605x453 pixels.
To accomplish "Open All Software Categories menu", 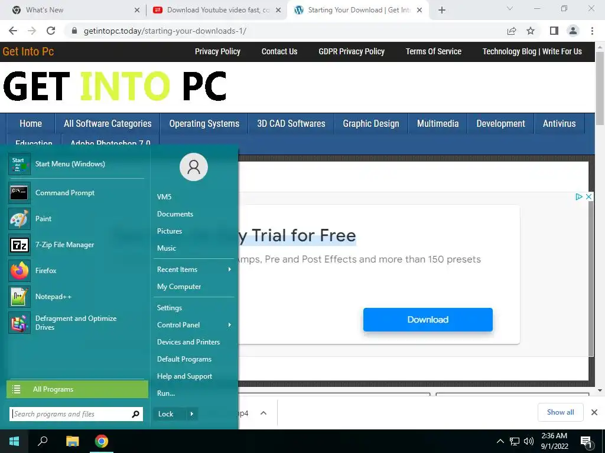I will [x=108, y=124].
